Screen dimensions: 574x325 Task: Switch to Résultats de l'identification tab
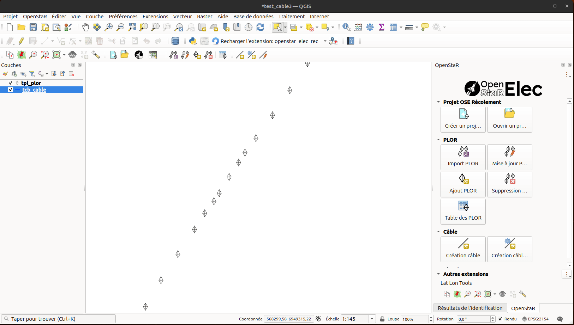[470, 308]
